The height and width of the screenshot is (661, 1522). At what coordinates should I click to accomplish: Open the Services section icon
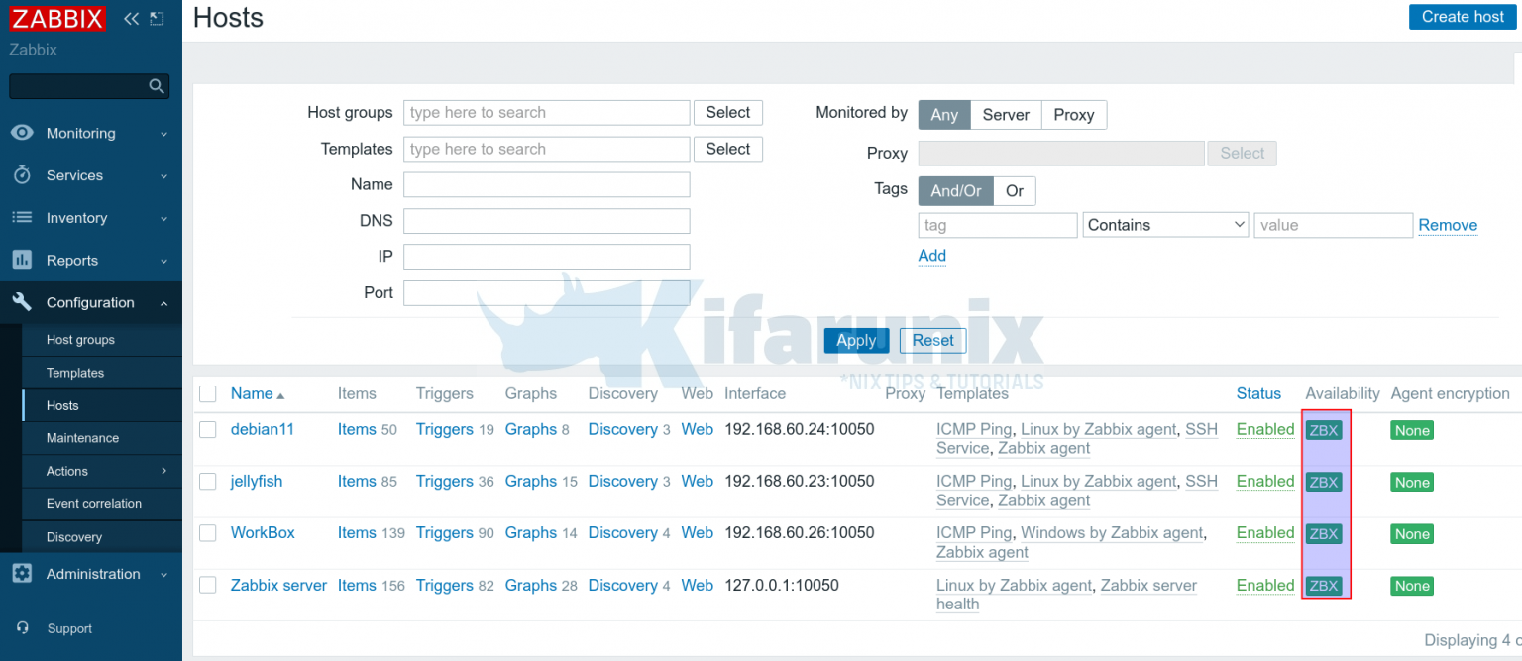[23, 175]
